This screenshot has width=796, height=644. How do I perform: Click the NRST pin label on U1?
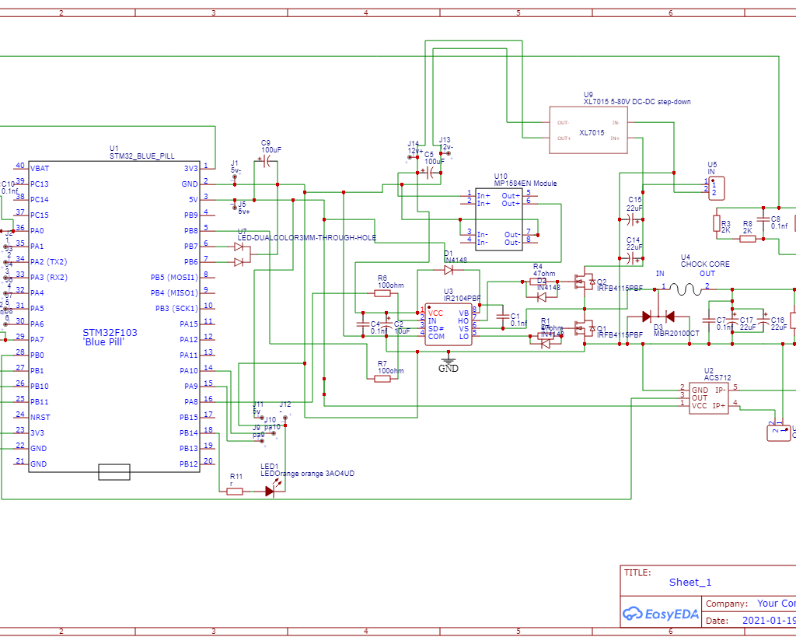tap(40, 418)
